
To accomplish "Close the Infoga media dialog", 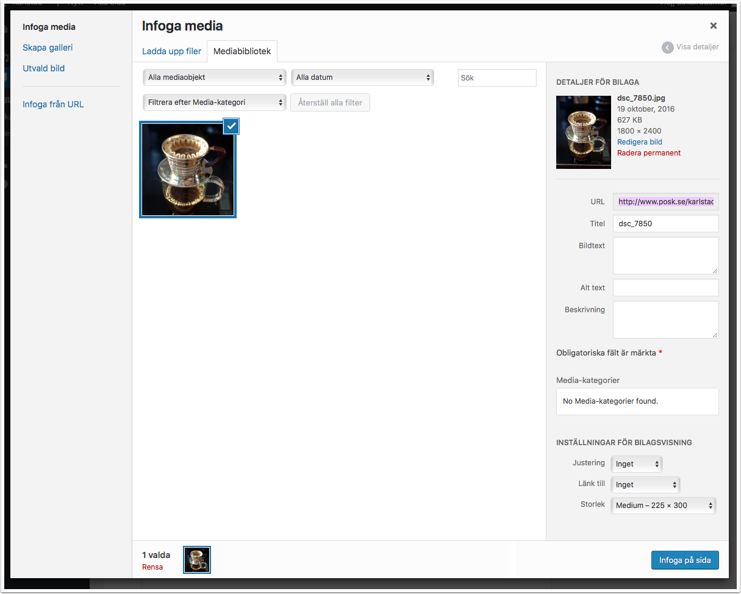I will (713, 26).
